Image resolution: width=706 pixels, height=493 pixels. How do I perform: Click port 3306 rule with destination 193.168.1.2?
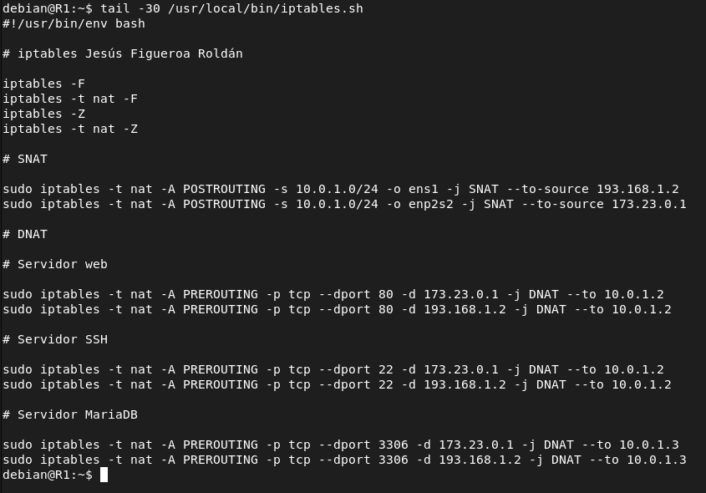[x=344, y=460]
